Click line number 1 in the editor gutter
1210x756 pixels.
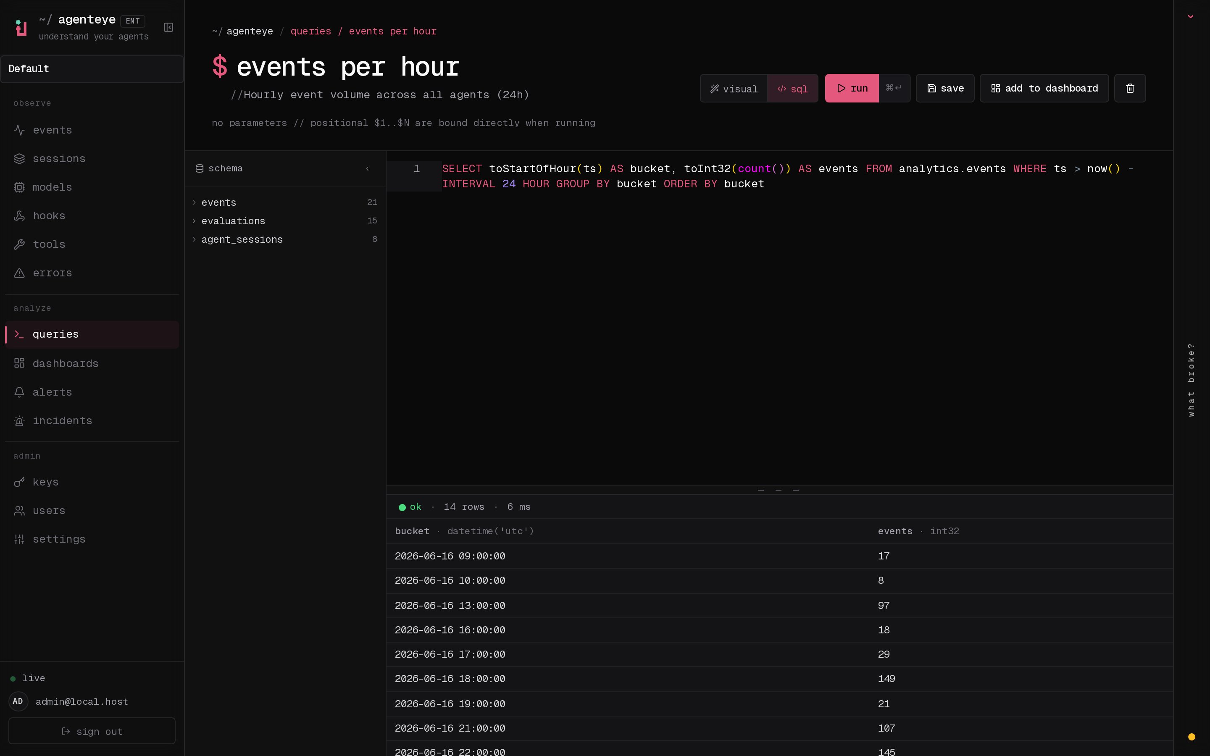point(416,169)
